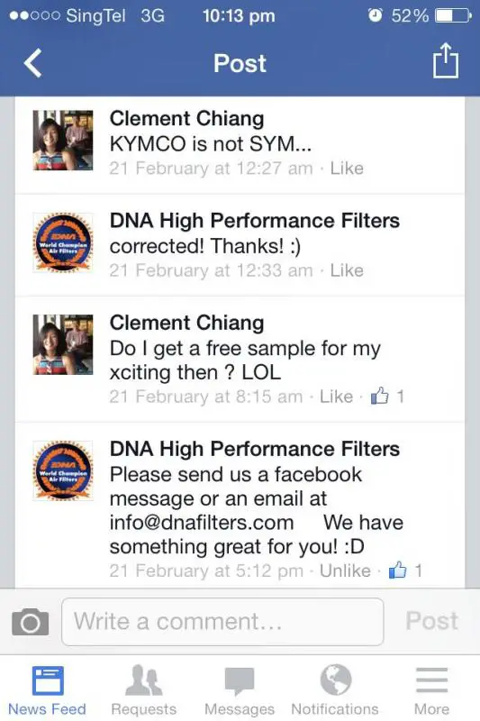
Task: Open the Notifications globe icon
Action: click(x=336, y=680)
